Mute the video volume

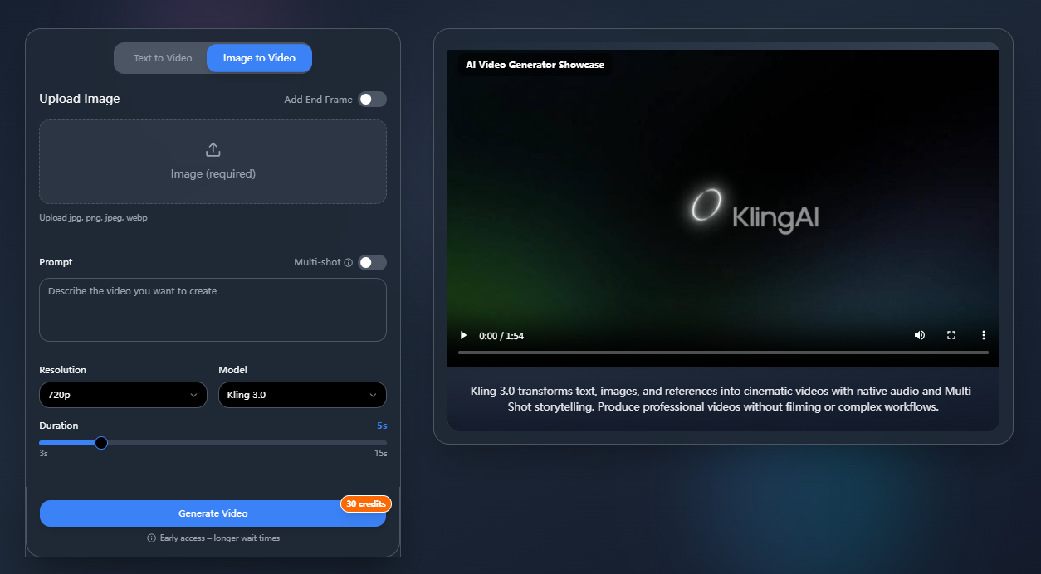pyautogui.click(x=920, y=335)
